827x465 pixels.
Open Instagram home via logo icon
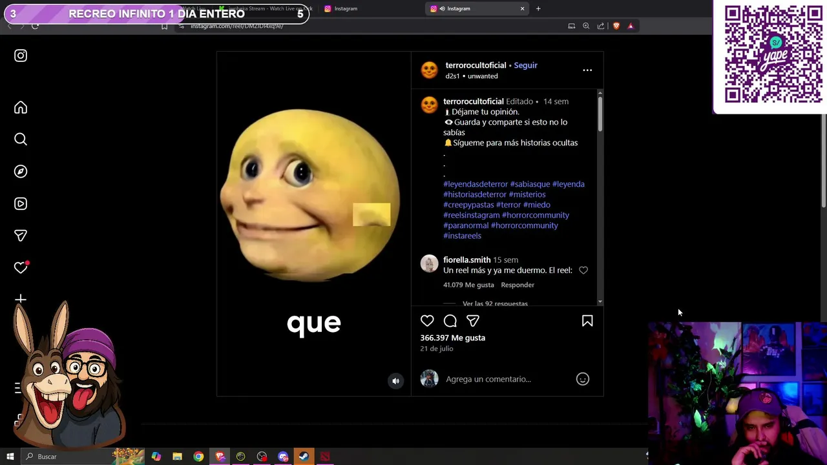[21, 56]
